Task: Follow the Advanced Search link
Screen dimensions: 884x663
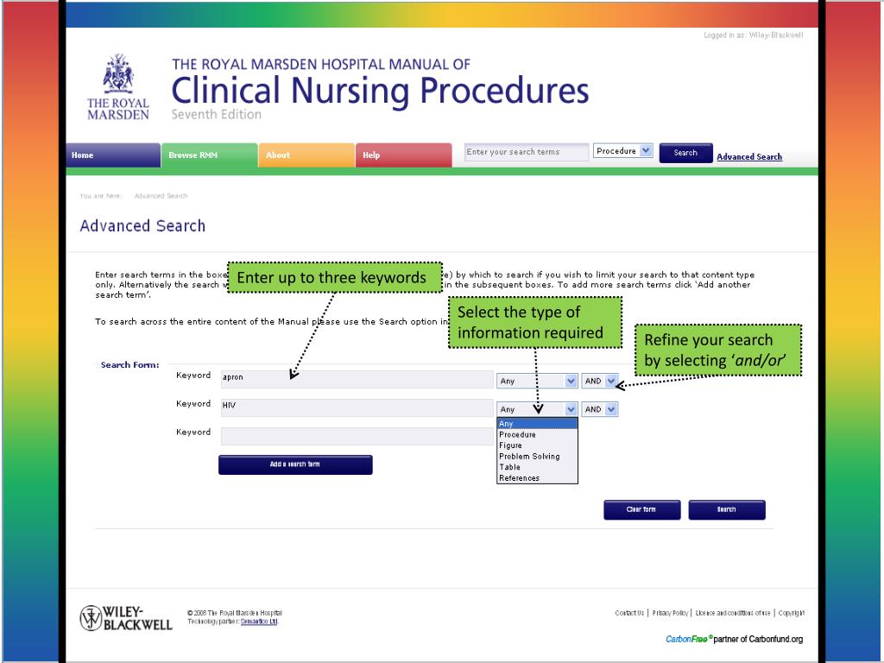Action: pyautogui.click(x=749, y=157)
